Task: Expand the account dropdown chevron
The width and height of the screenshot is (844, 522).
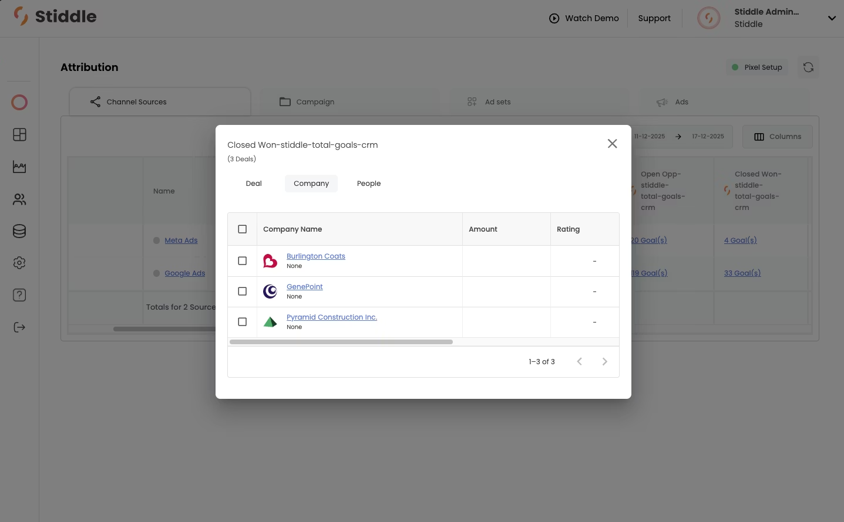Action: pos(832,18)
